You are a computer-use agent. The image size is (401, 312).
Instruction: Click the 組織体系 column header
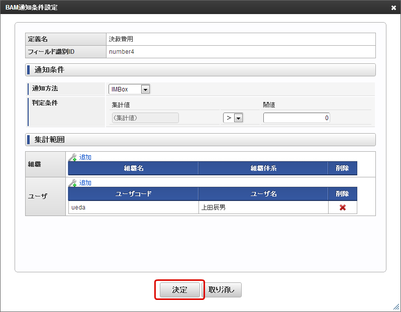pos(263,168)
